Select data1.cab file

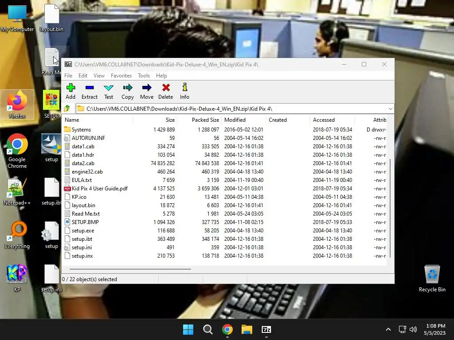point(225,146)
